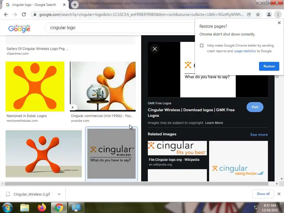The image size is (284, 213).
Task: Open the control panel taskbar app
Action: 76,207
